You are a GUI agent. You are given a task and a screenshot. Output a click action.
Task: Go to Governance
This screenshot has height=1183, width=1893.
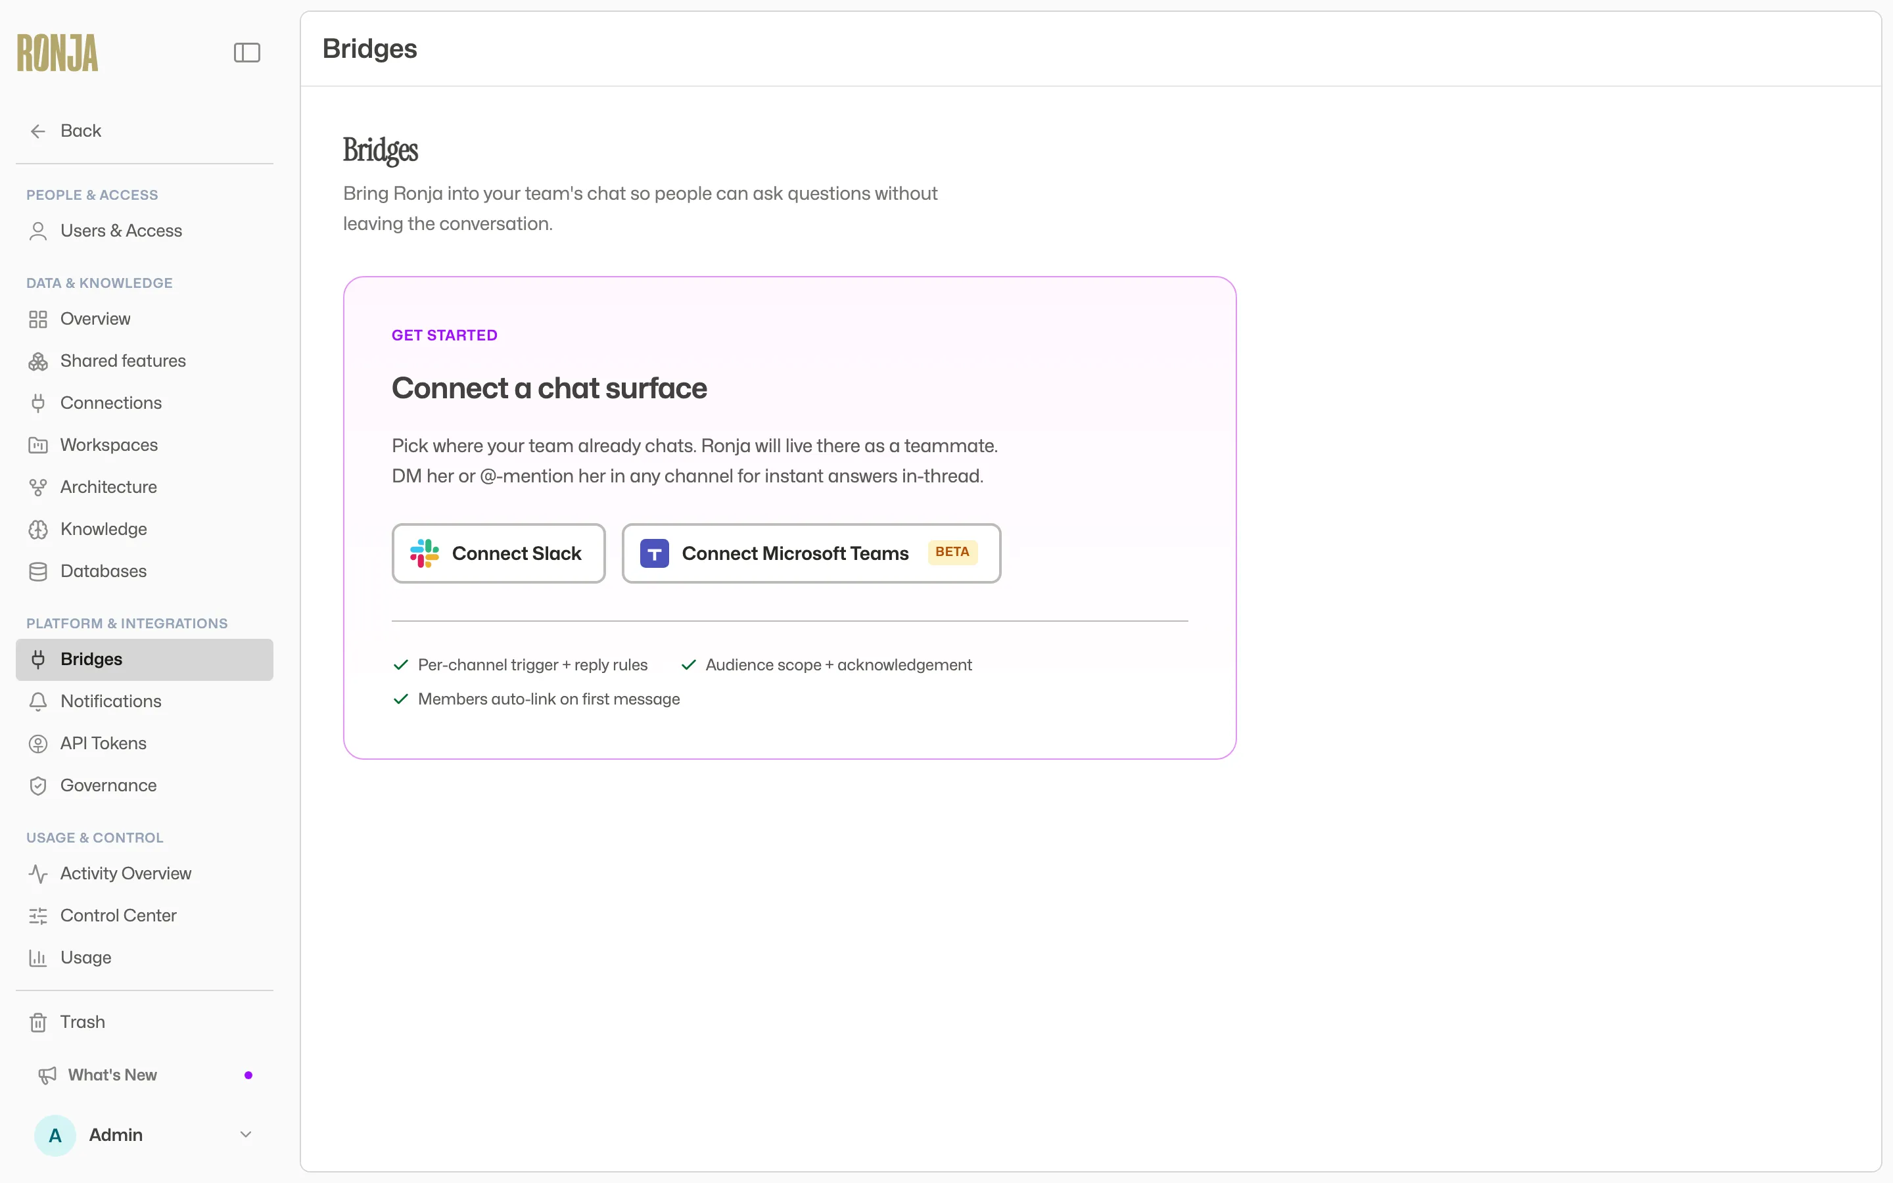[x=145, y=785]
